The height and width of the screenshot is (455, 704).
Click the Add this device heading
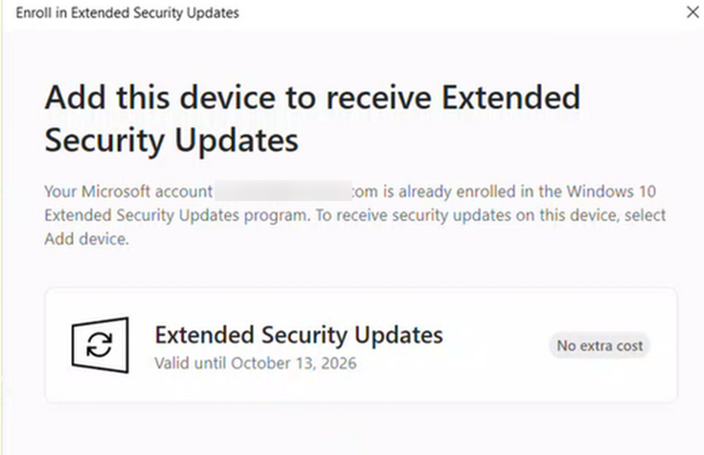point(313,97)
